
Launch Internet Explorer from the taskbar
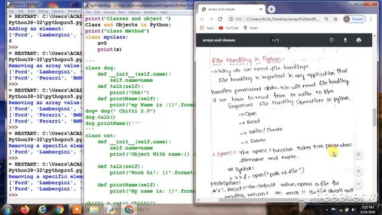coord(42,210)
